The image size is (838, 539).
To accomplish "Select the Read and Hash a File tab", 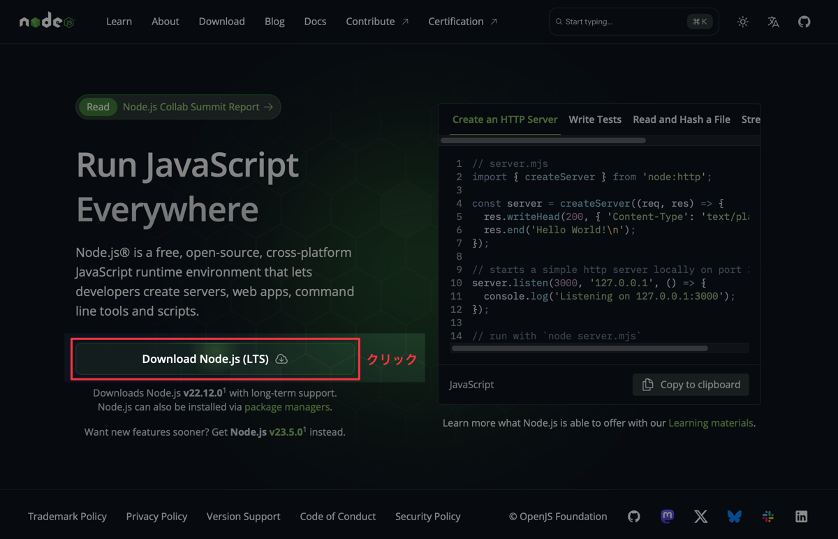I will coord(681,119).
